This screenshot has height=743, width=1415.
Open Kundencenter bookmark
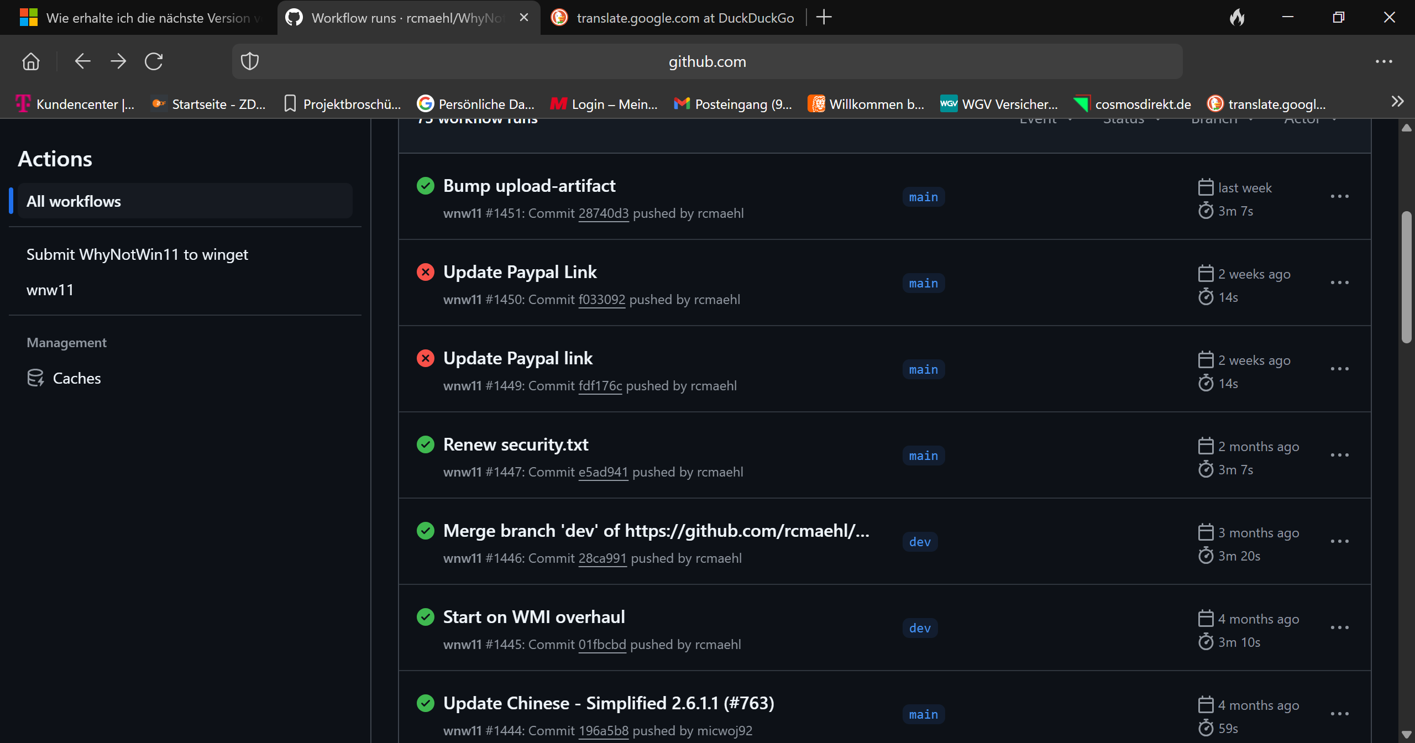pos(75,104)
